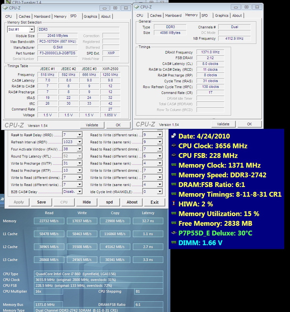
Task: Click the memory icon beside Memory Clock
Action: click(x=174, y=165)
